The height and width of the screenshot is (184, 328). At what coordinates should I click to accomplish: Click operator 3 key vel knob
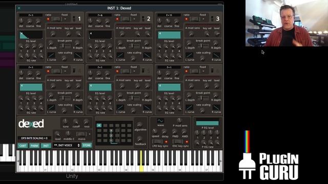click(207, 34)
